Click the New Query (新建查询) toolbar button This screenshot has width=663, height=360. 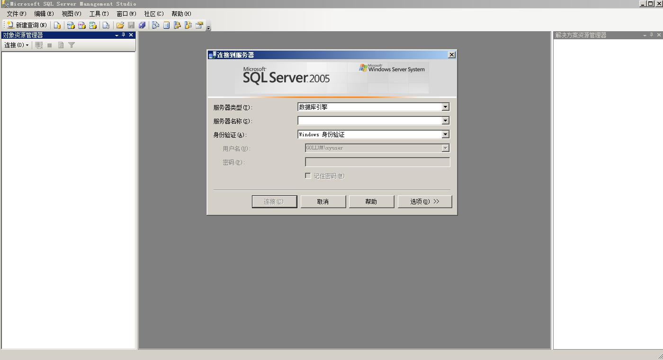tap(27, 25)
